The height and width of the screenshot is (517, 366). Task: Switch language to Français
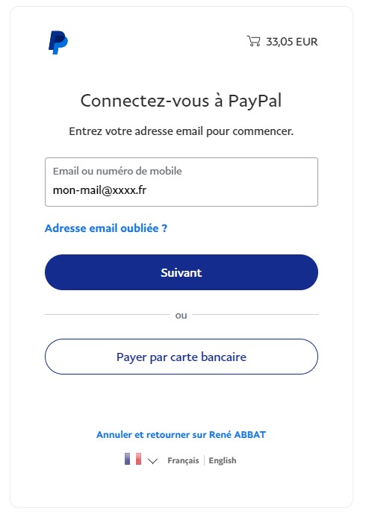coord(183,460)
